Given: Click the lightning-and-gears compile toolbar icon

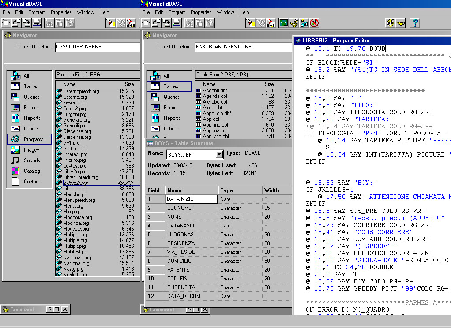Looking at the screenshot, I should [304, 23].
